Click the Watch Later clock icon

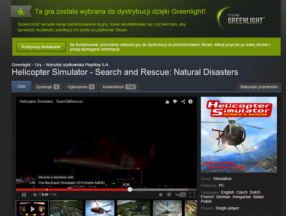click(x=161, y=194)
